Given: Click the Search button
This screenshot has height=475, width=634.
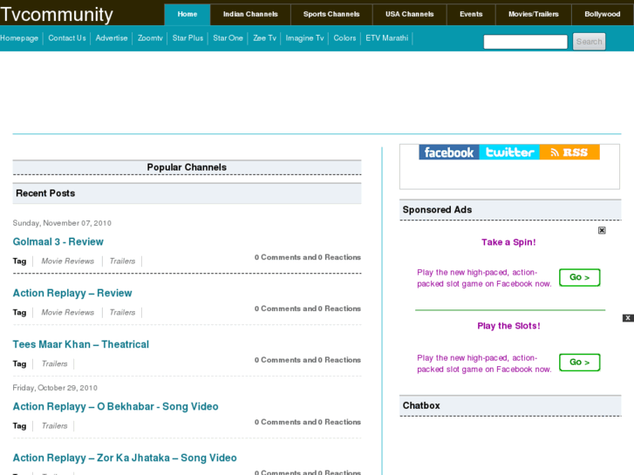Looking at the screenshot, I should [590, 42].
